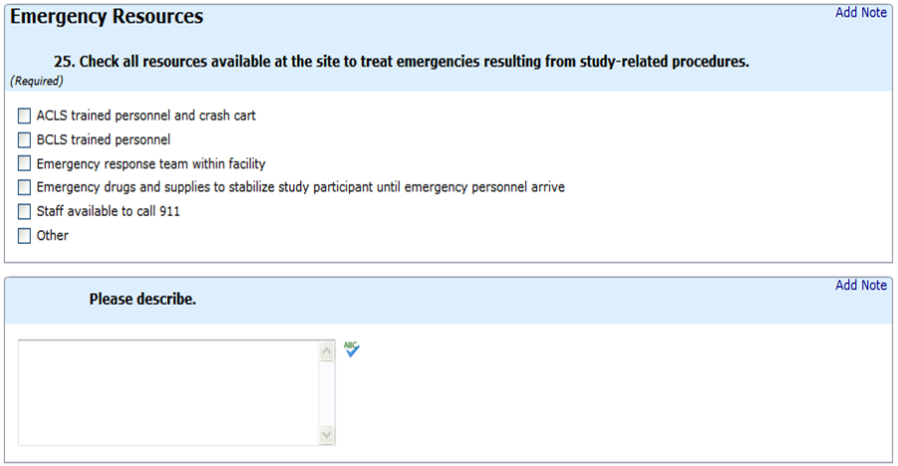Click the Please describe heading text
Viewport: 898px width, 466px height.
(143, 299)
